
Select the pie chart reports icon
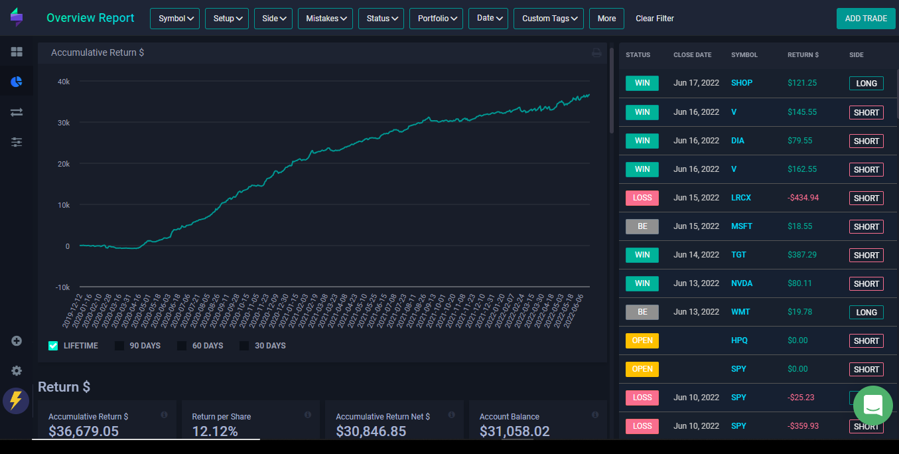click(x=17, y=82)
